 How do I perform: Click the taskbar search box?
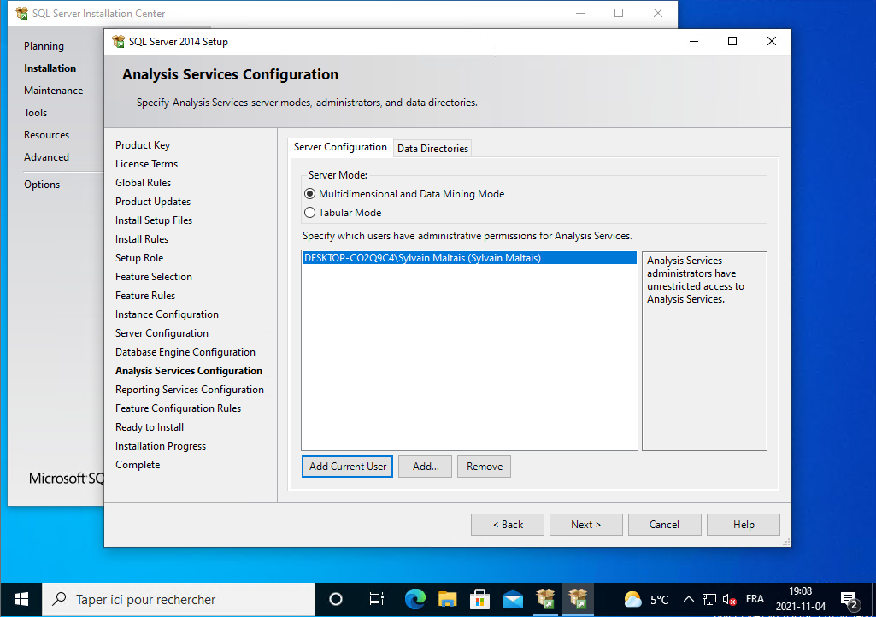[x=179, y=599]
